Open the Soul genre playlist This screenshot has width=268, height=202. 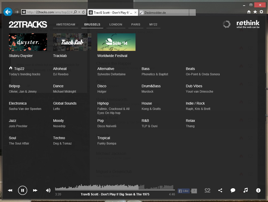click(x=12, y=138)
